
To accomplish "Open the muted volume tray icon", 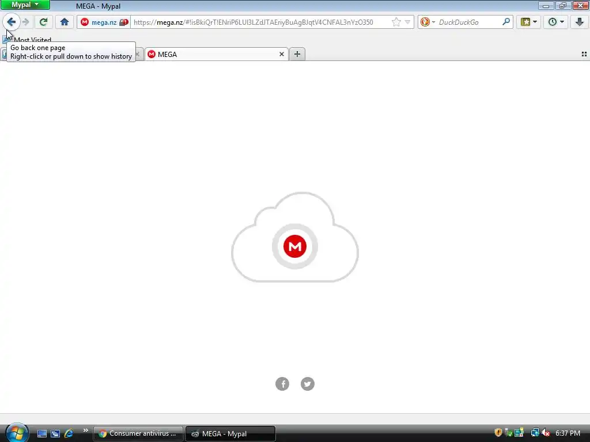I will pos(546,433).
